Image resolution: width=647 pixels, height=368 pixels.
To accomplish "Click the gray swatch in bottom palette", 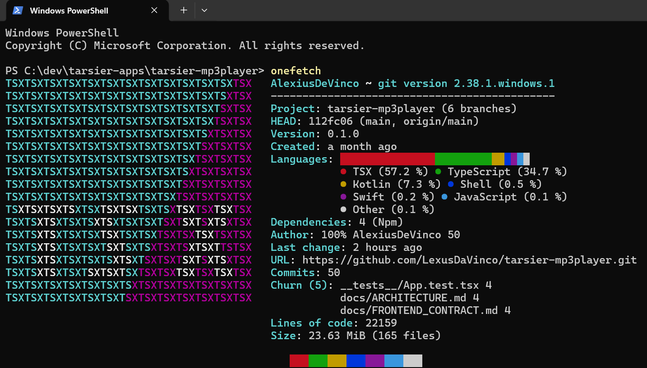I will tap(413, 361).
